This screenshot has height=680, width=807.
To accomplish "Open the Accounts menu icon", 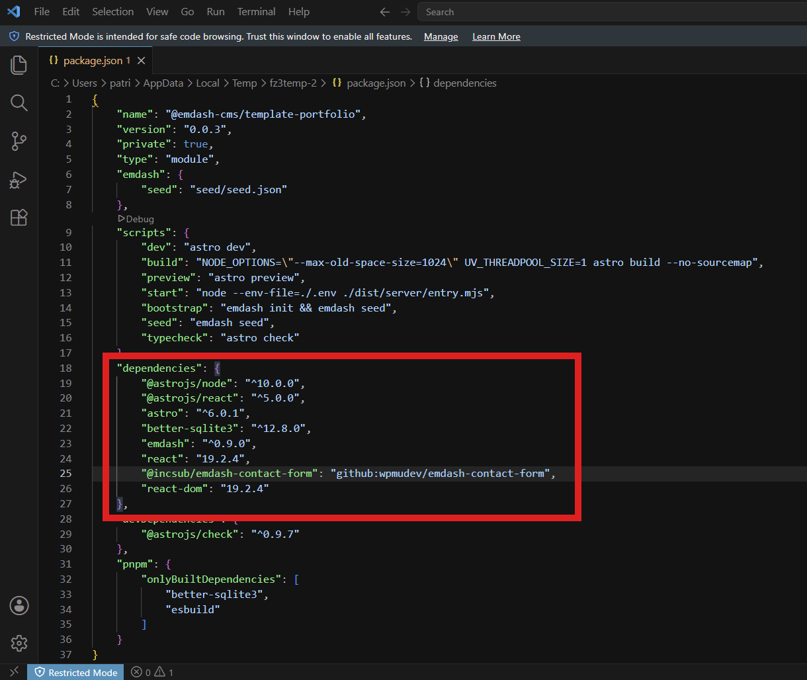I will pos(19,605).
